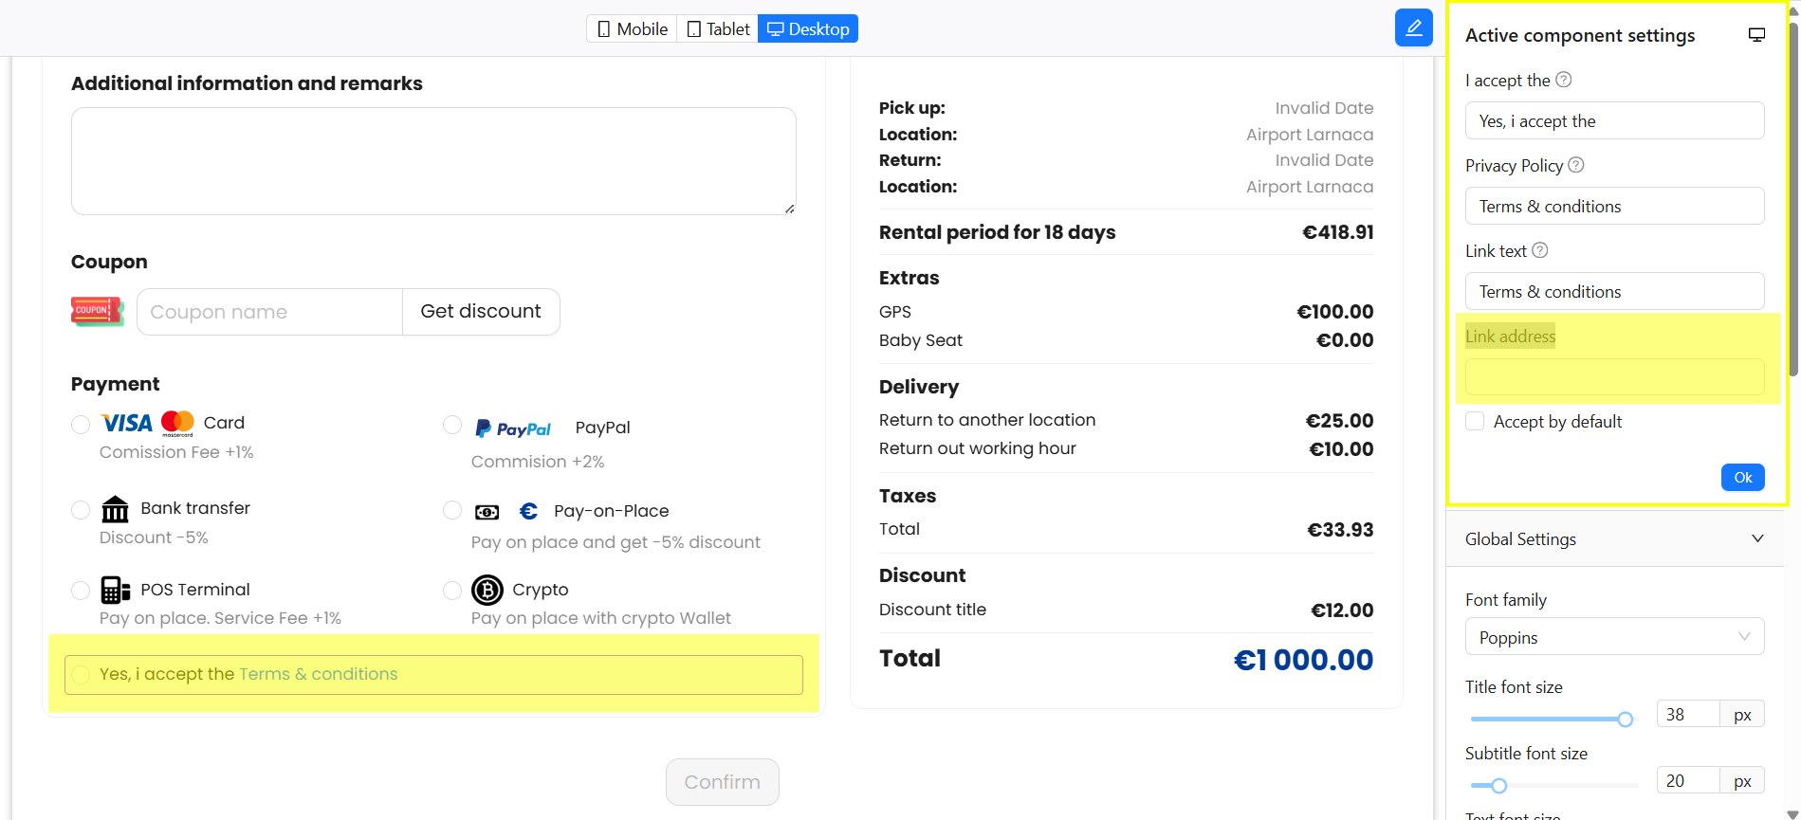Click into the Link address input field
Viewport: 1801px width, 820px height.
1614,377
